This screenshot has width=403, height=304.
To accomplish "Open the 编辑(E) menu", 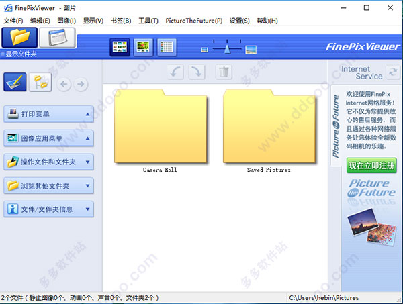I will click(x=40, y=21).
